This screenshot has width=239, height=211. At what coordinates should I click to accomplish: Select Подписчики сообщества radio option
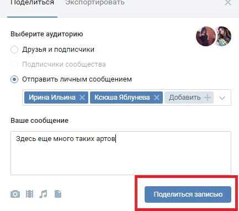click(x=14, y=64)
